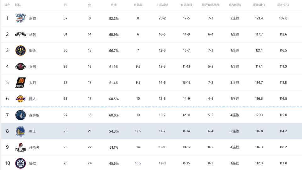The image size is (302, 170).
Task: Click the 场均得分 column header
Action: coord(259,5)
